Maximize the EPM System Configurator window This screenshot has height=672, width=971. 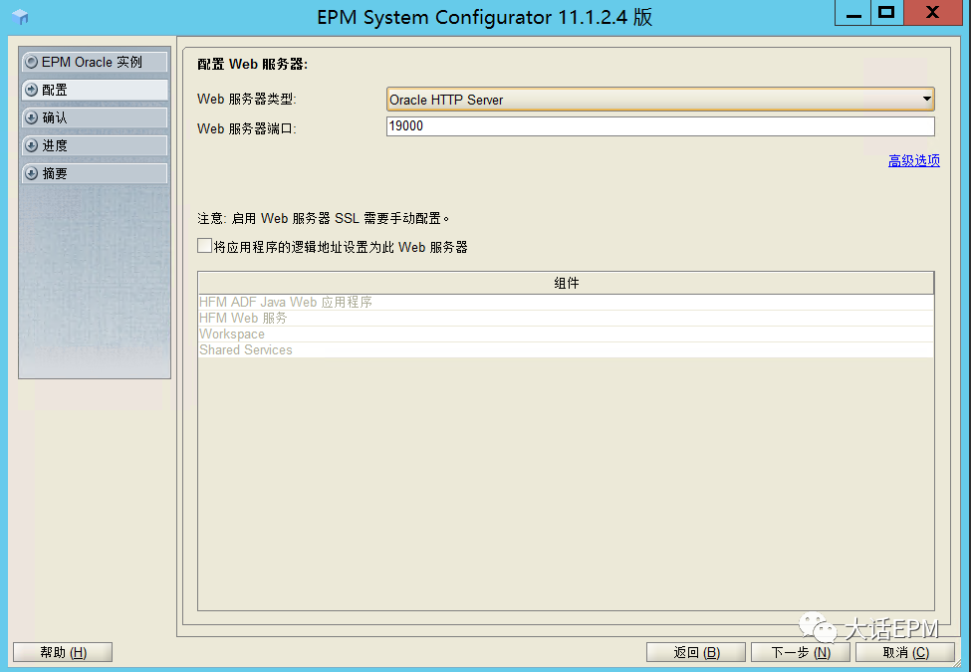click(x=886, y=12)
